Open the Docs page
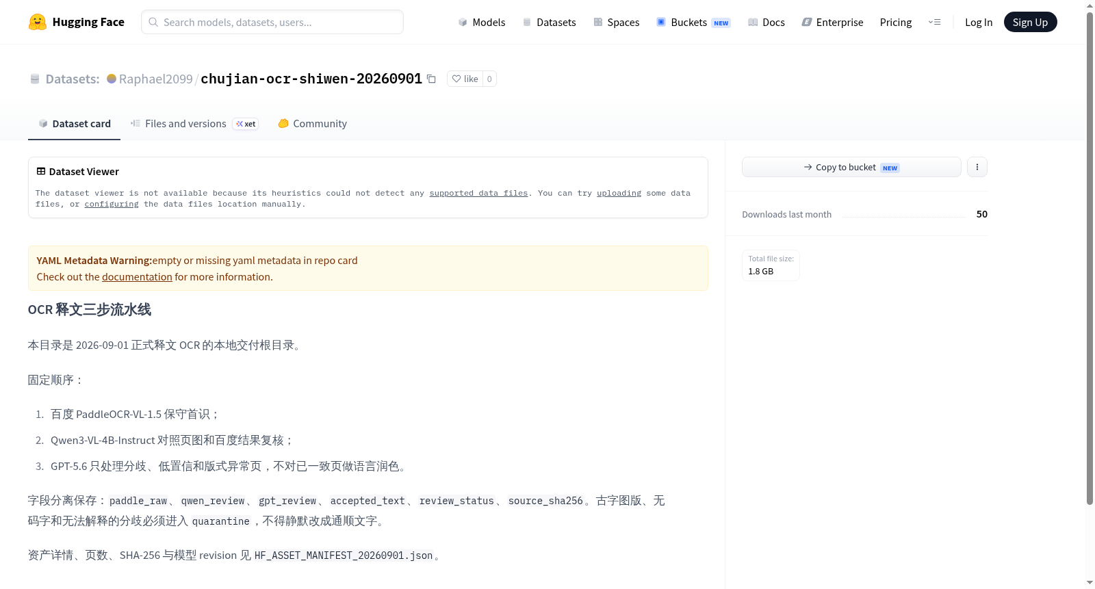The height and width of the screenshot is (589, 1095). click(766, 22)
